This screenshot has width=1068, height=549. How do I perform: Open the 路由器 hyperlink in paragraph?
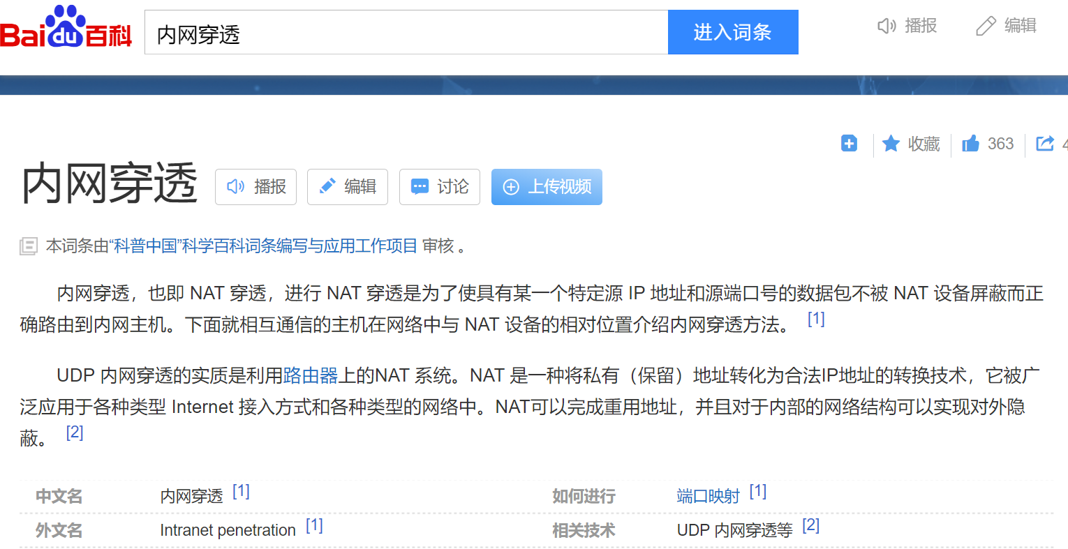tap(311, 375)
